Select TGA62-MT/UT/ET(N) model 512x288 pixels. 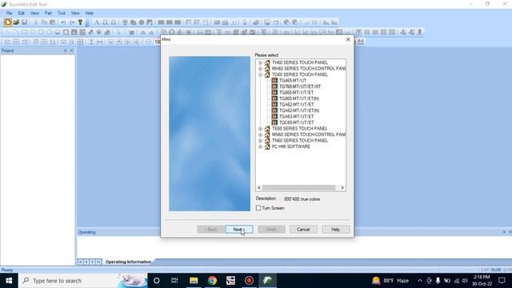click(x=299, y=110)
